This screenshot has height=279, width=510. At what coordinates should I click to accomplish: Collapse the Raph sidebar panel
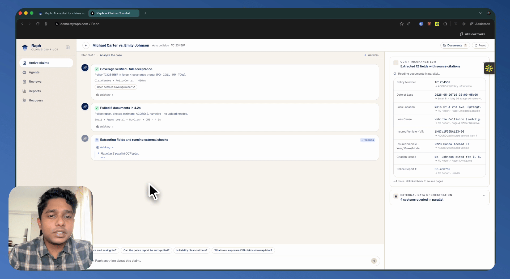coord(68,47)
